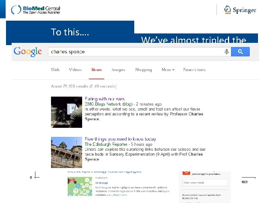
Task: Expand the More dropdown
Action: tap(168, 70)
